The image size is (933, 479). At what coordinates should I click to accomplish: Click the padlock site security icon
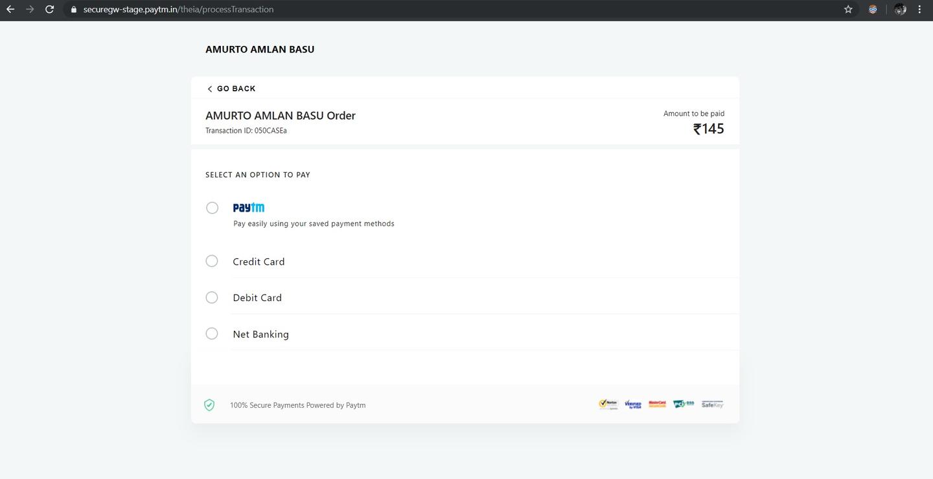pyautogui.click(x=74, y=10)
